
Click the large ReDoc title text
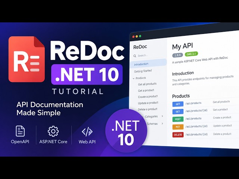pos(87,51)
